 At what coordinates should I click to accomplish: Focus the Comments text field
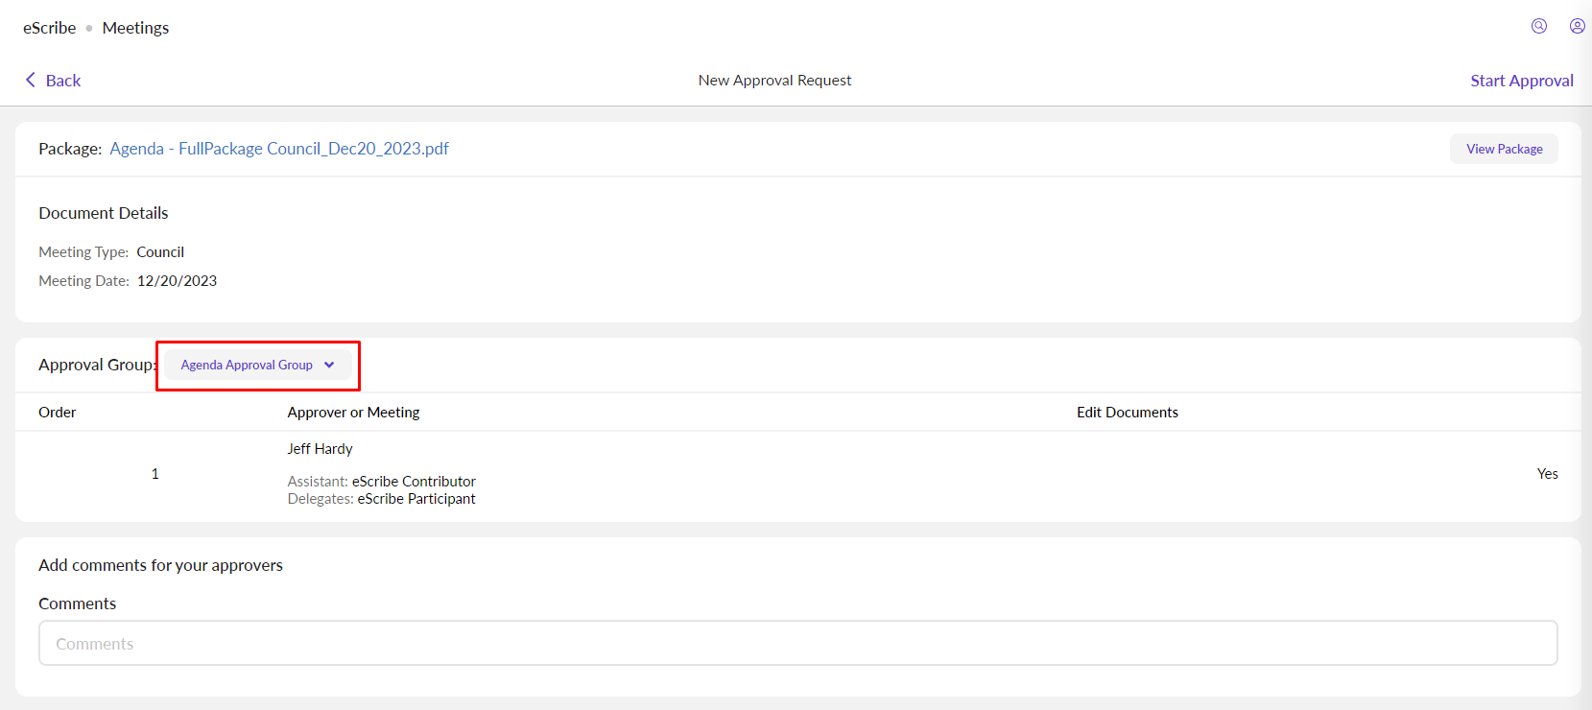tap(797, 643)
